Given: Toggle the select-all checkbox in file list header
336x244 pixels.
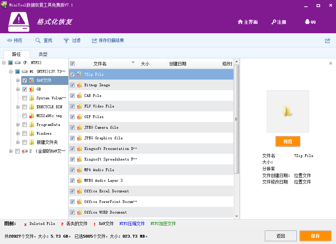Looking at the screenshot, I should tap(73, 64).
